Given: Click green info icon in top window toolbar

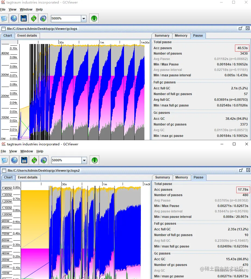Looking at the screenshot, I should coord(94,18).
